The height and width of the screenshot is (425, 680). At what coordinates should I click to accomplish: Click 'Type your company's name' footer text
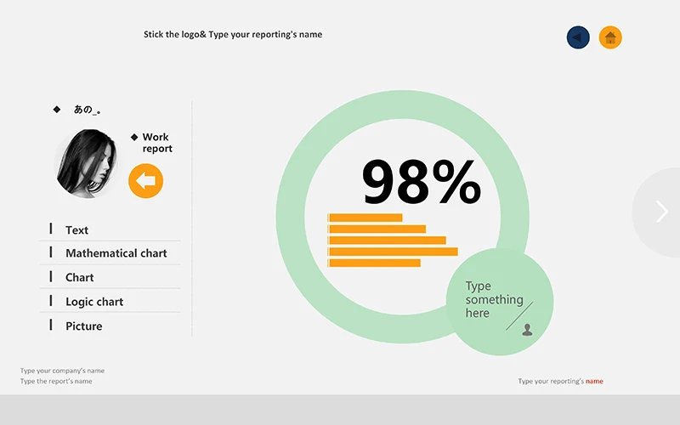(62, 371)
